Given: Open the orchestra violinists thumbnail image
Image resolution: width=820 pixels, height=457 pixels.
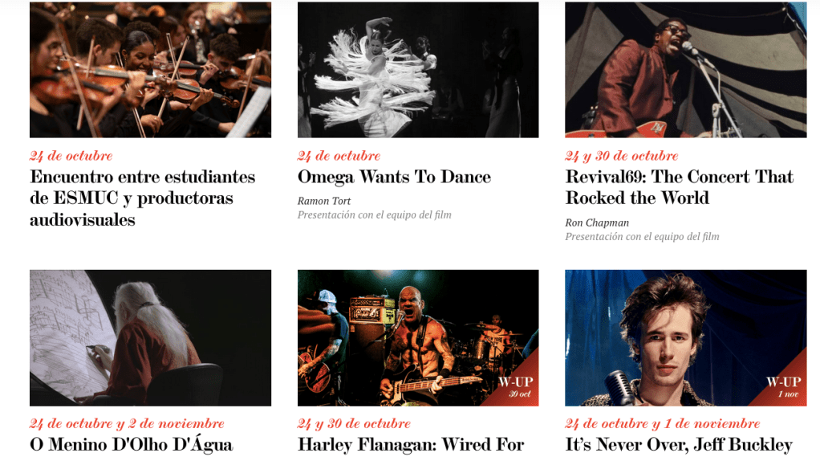Looking at the screenshot, I should click(x=150, y=70).
